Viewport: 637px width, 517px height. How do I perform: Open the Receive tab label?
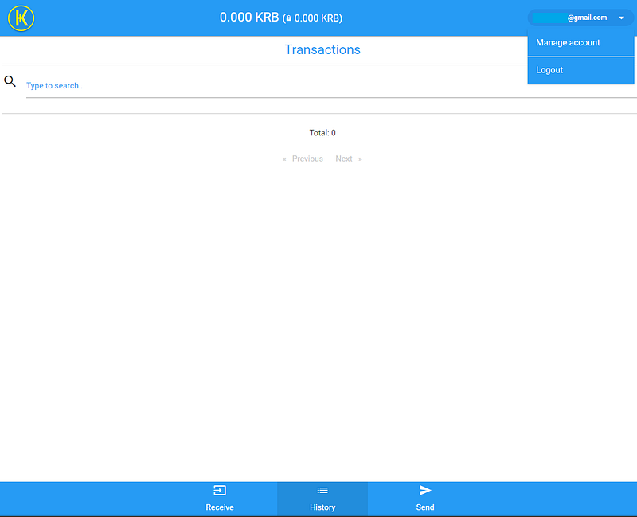(220, 507)
